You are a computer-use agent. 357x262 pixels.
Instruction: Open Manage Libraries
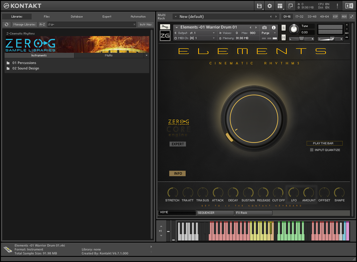[x=24, y=25]
